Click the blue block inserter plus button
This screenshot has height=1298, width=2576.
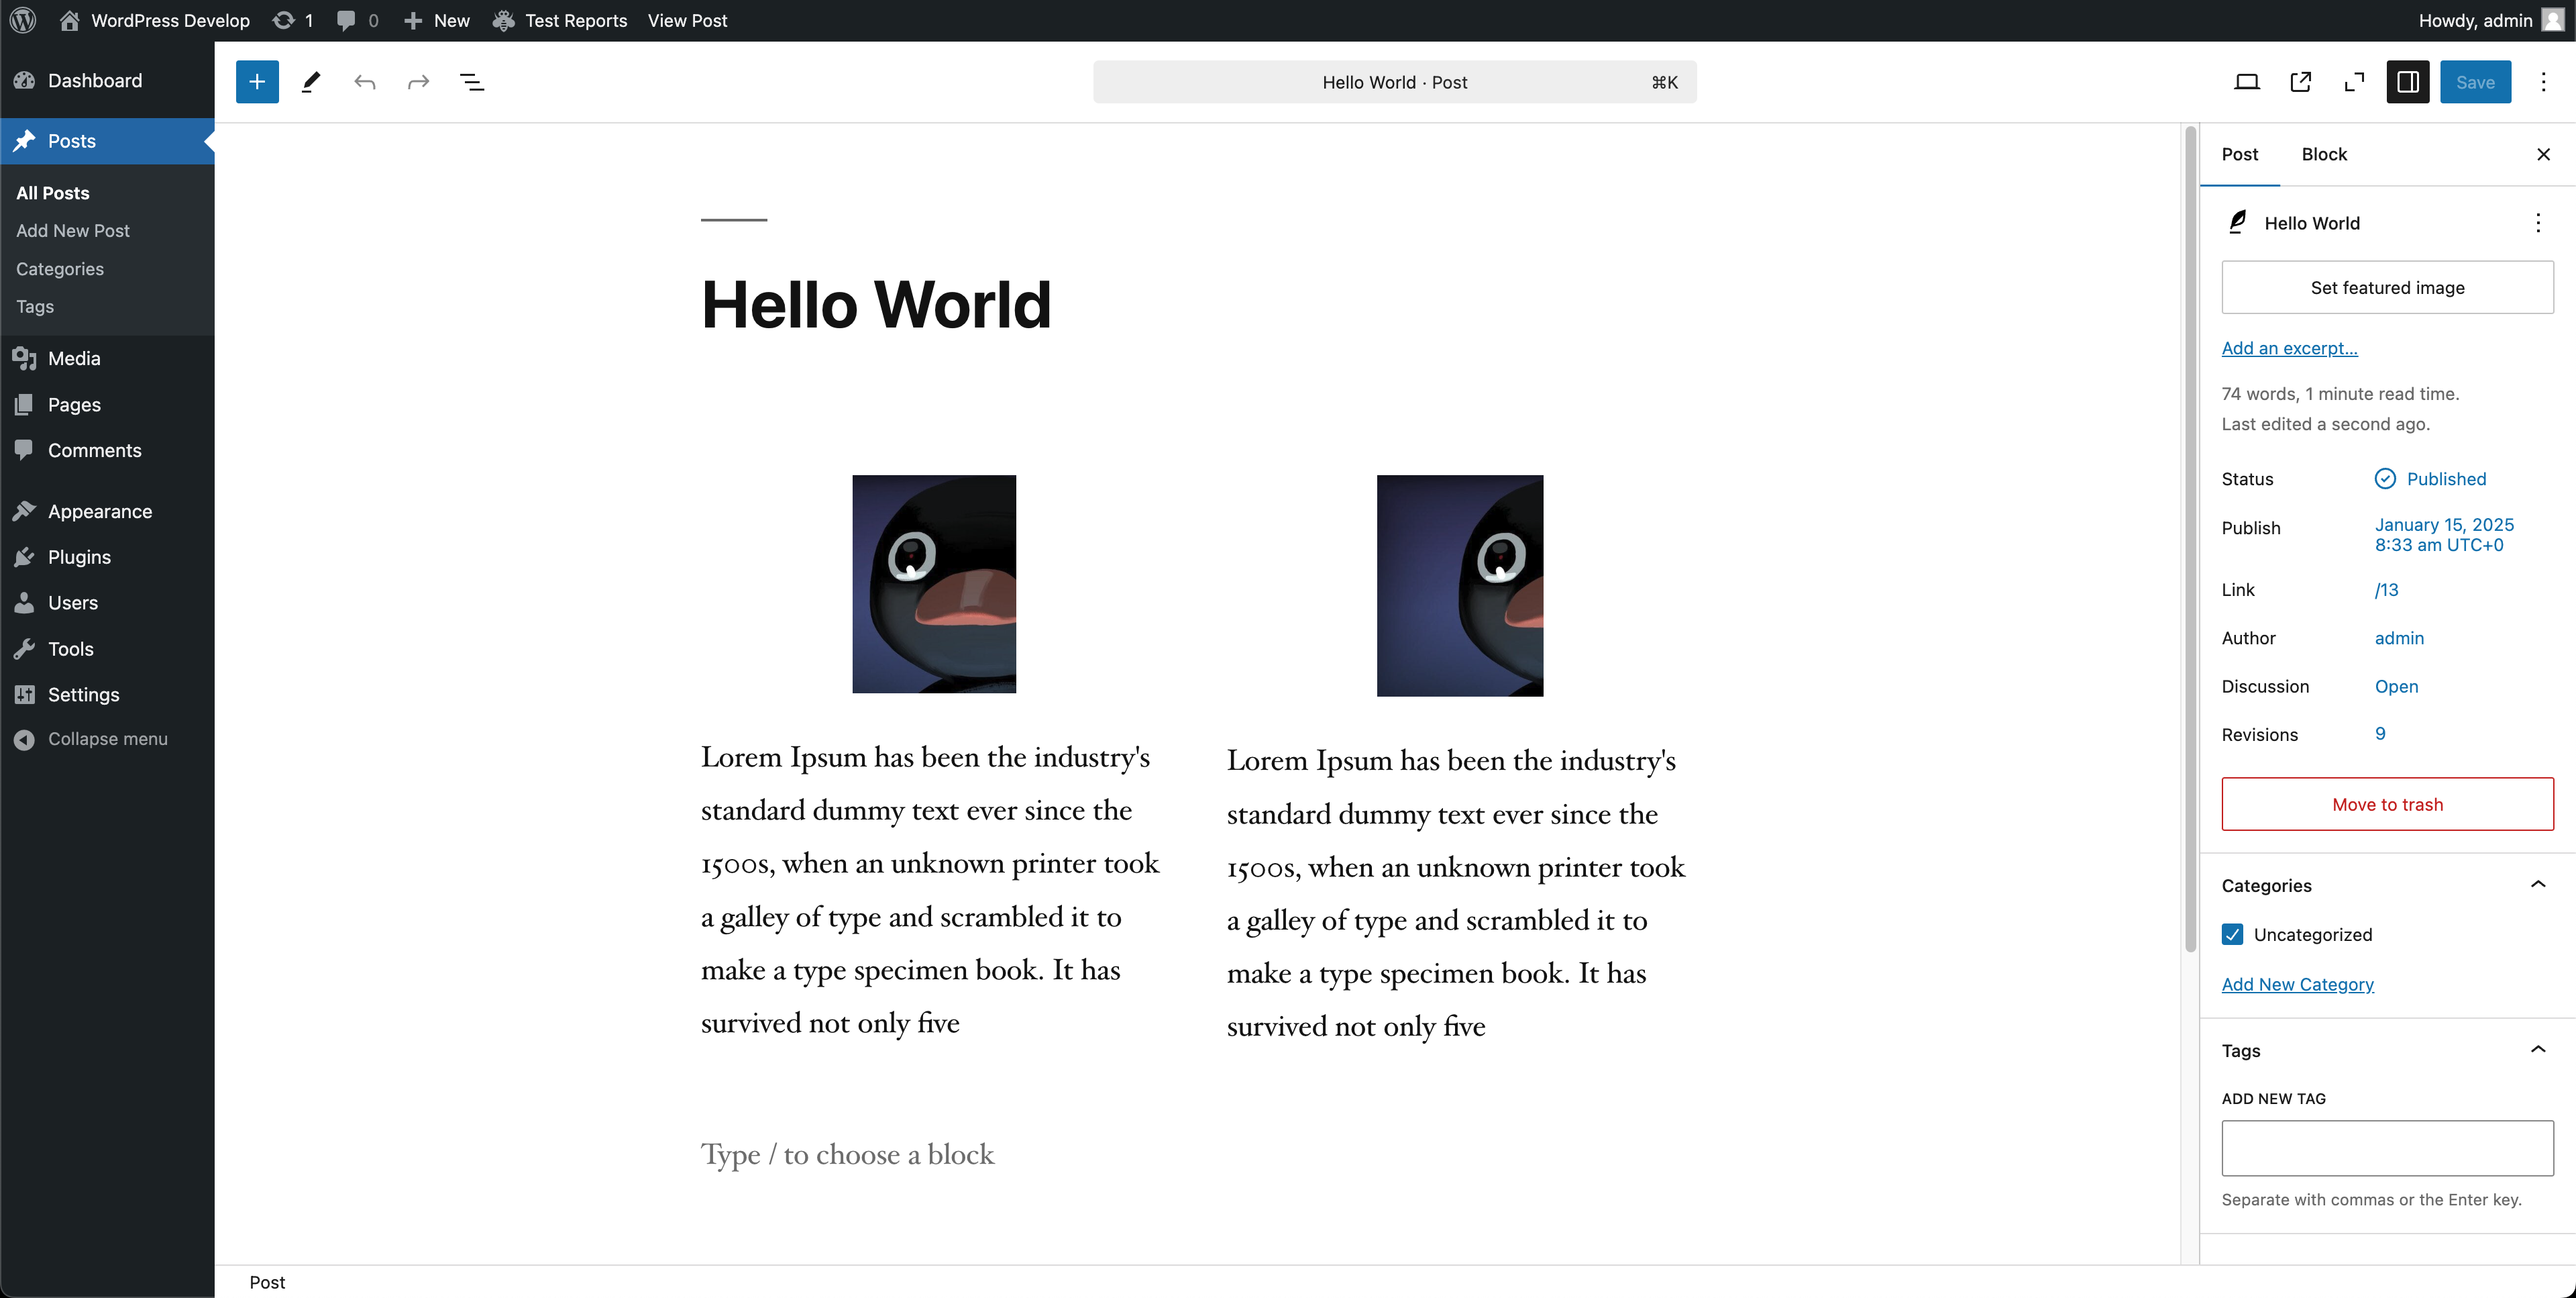point(257,82)
